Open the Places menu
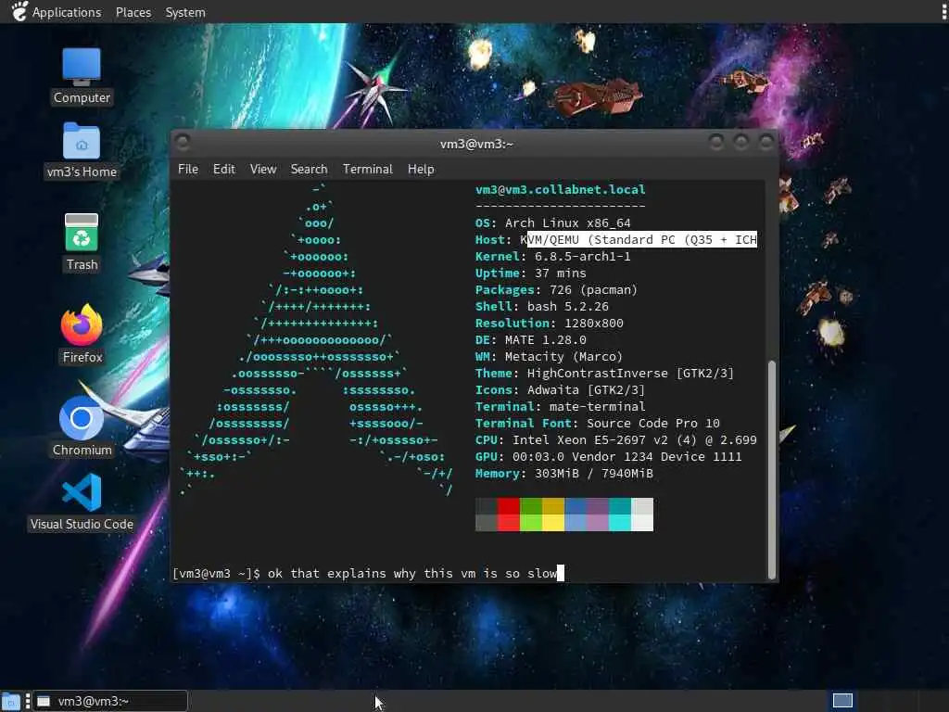Viewport: 949px width, 712px height. click(x=133, y=12)
